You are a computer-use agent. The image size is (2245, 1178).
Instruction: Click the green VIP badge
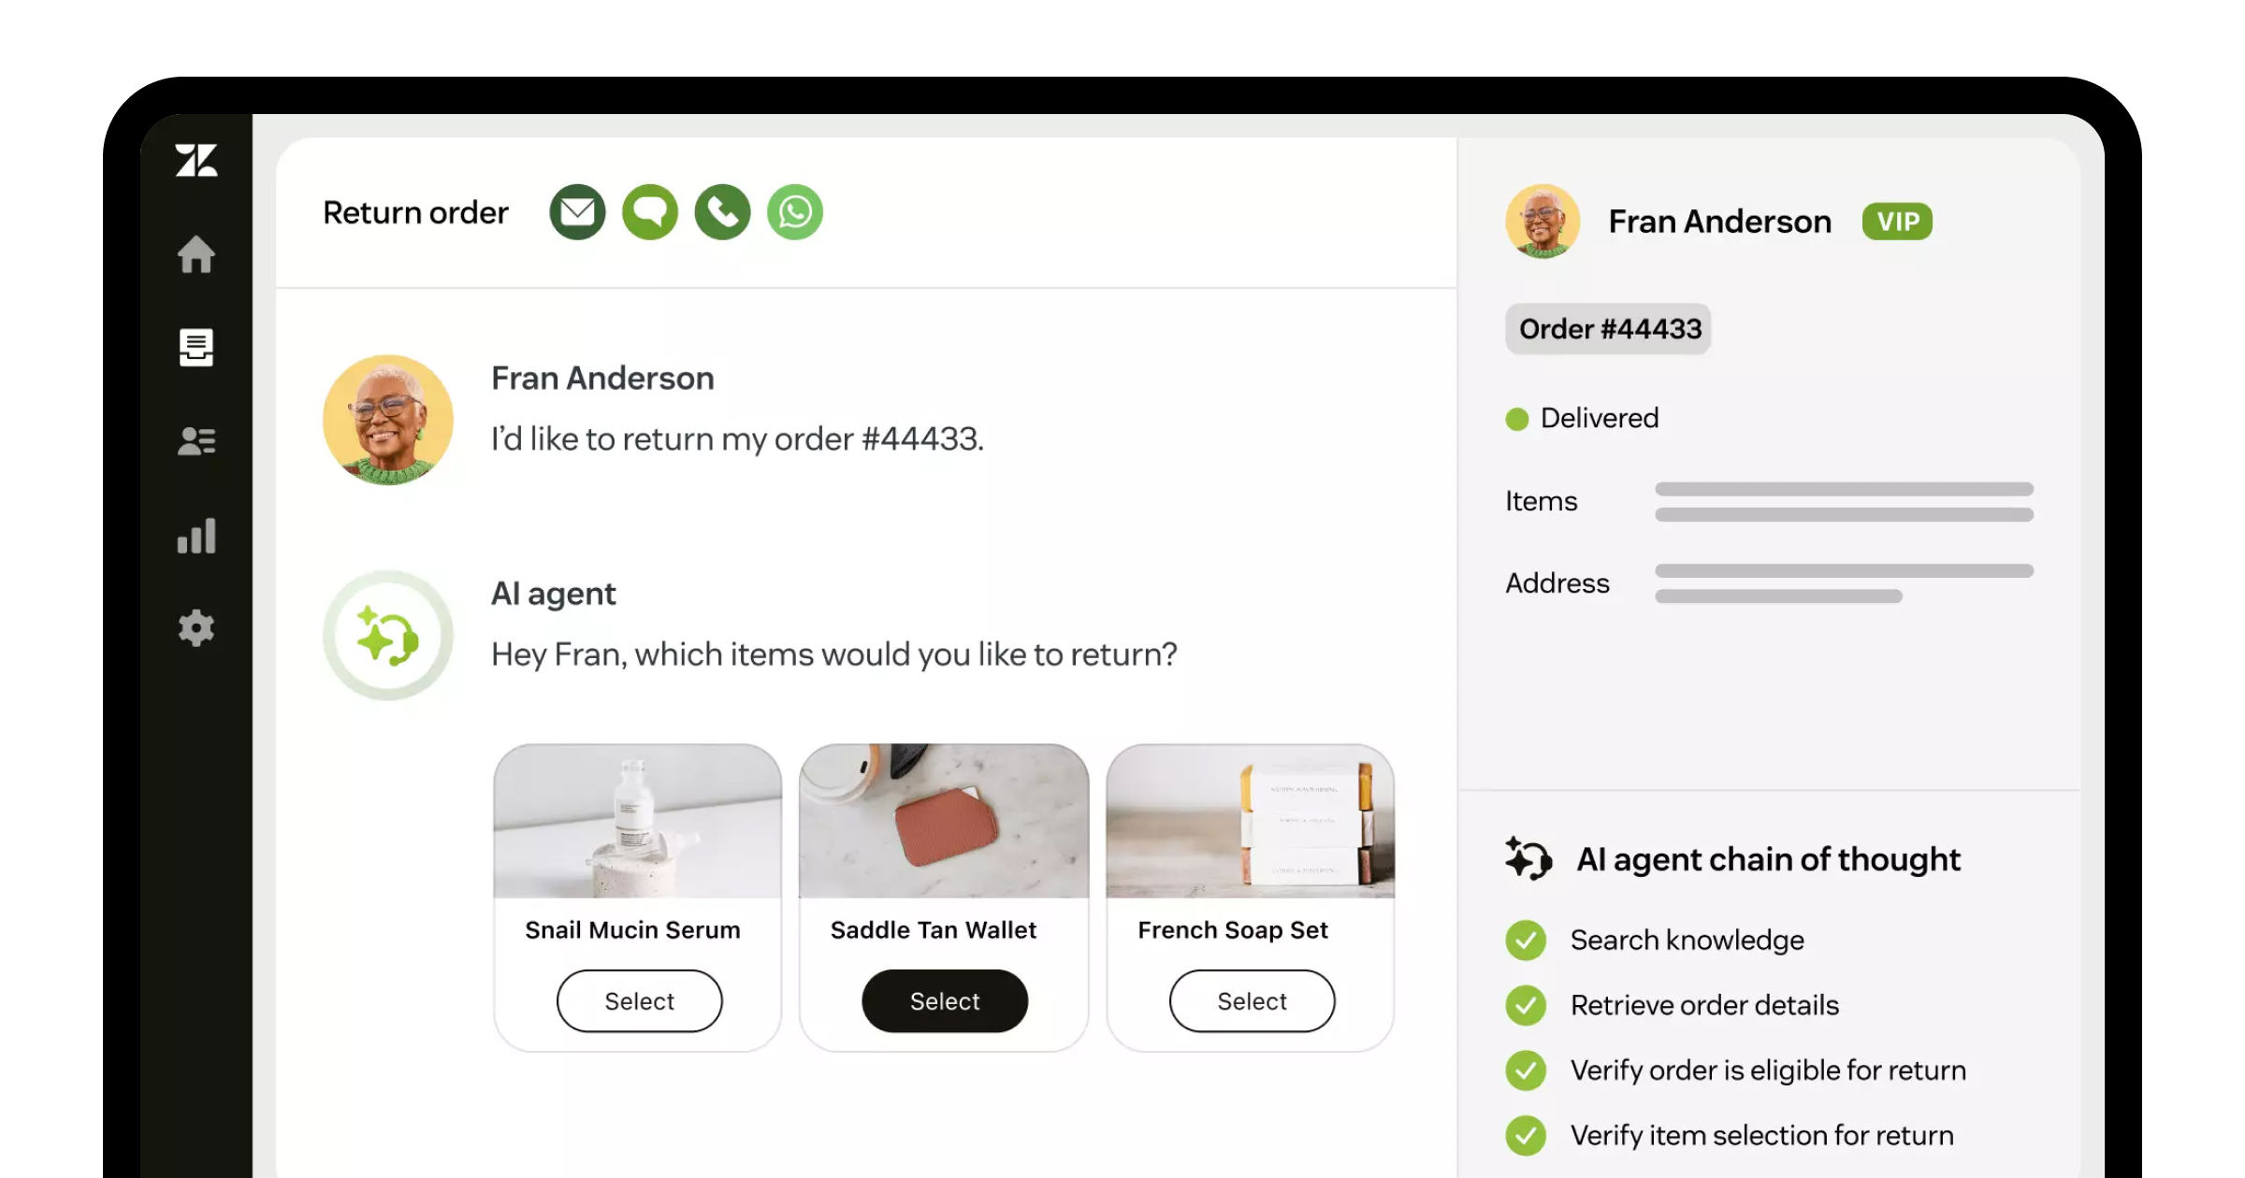click(x=1897, y=222)
